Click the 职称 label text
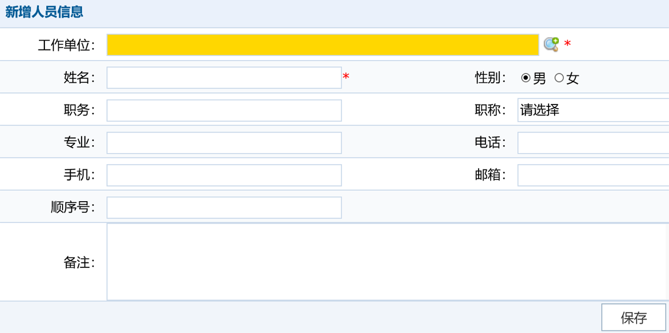Image resolution: width=669 pixels, height=333 pixels. coord(490,110)
